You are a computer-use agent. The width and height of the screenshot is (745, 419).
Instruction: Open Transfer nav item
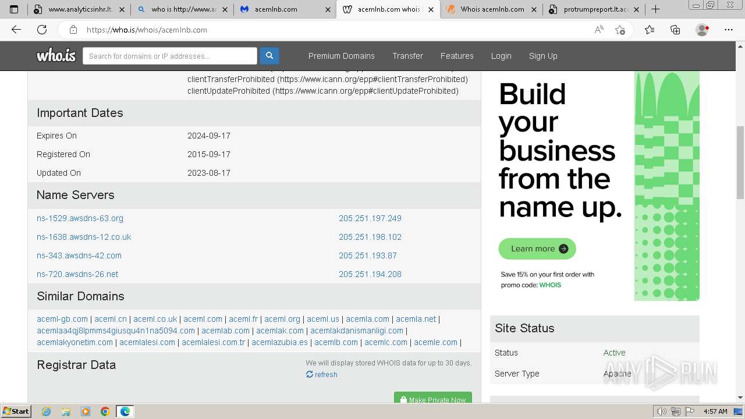407,56
